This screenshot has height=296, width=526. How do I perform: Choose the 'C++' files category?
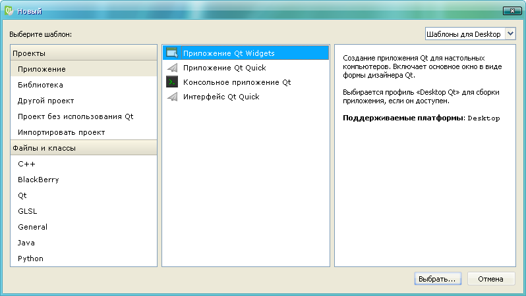coord(84,164)
